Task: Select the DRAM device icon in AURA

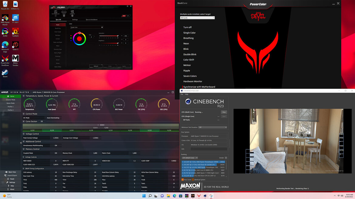Action: (64, 13)
